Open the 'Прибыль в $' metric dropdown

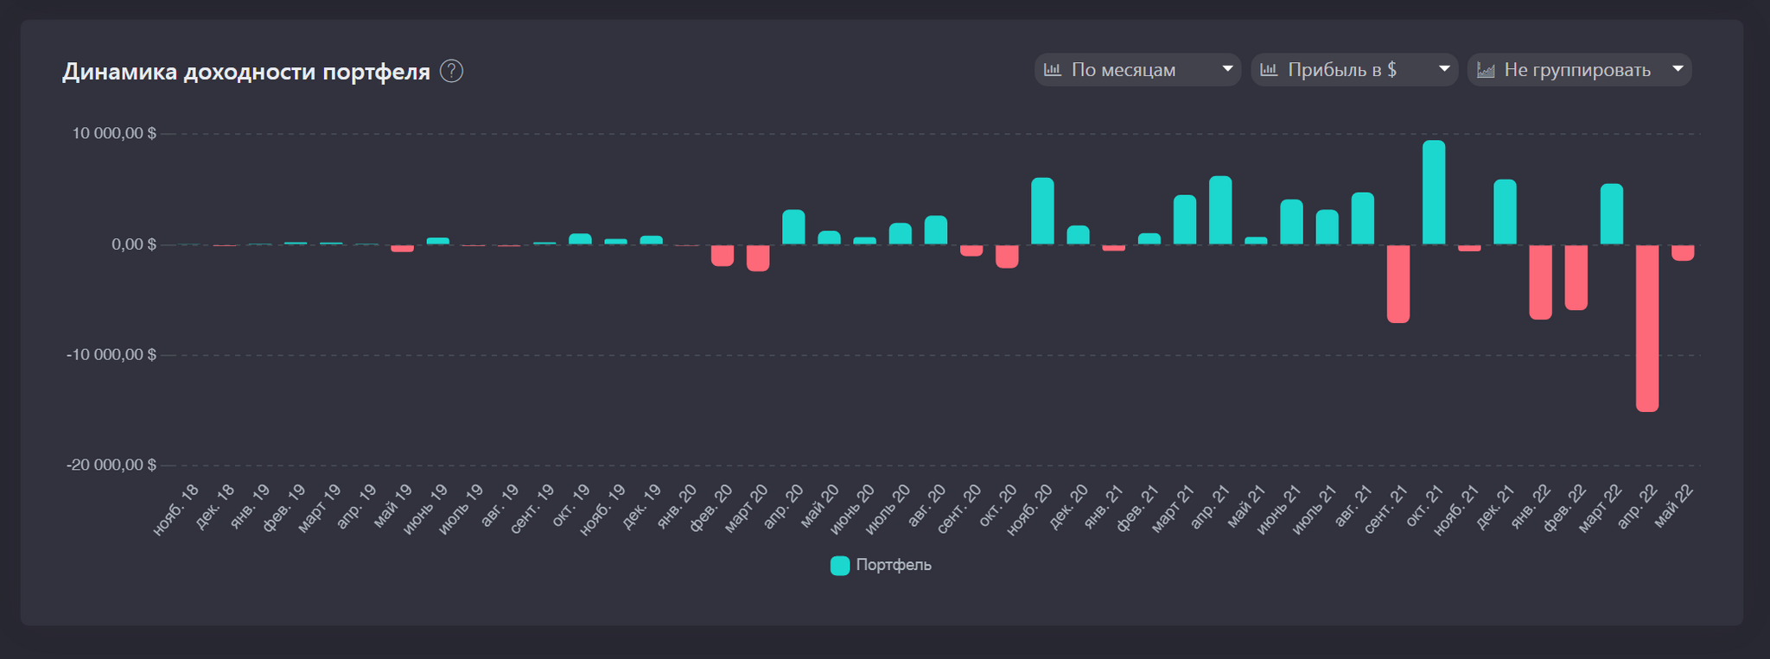(x=1354, y=70)
